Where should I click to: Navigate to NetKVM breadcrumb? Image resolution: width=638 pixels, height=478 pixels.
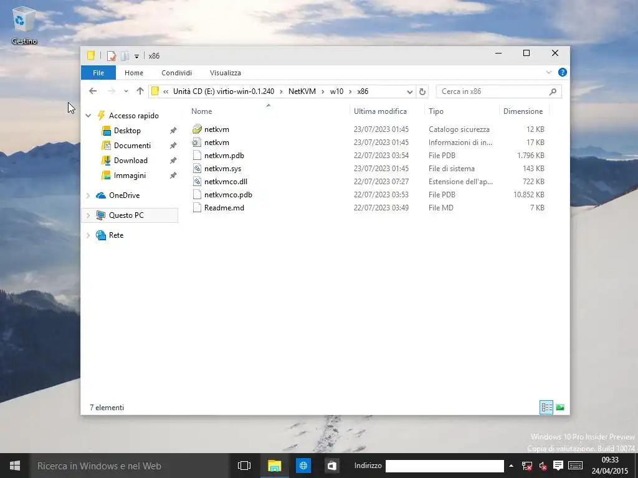pyautogui.click(x=302, y=91)
